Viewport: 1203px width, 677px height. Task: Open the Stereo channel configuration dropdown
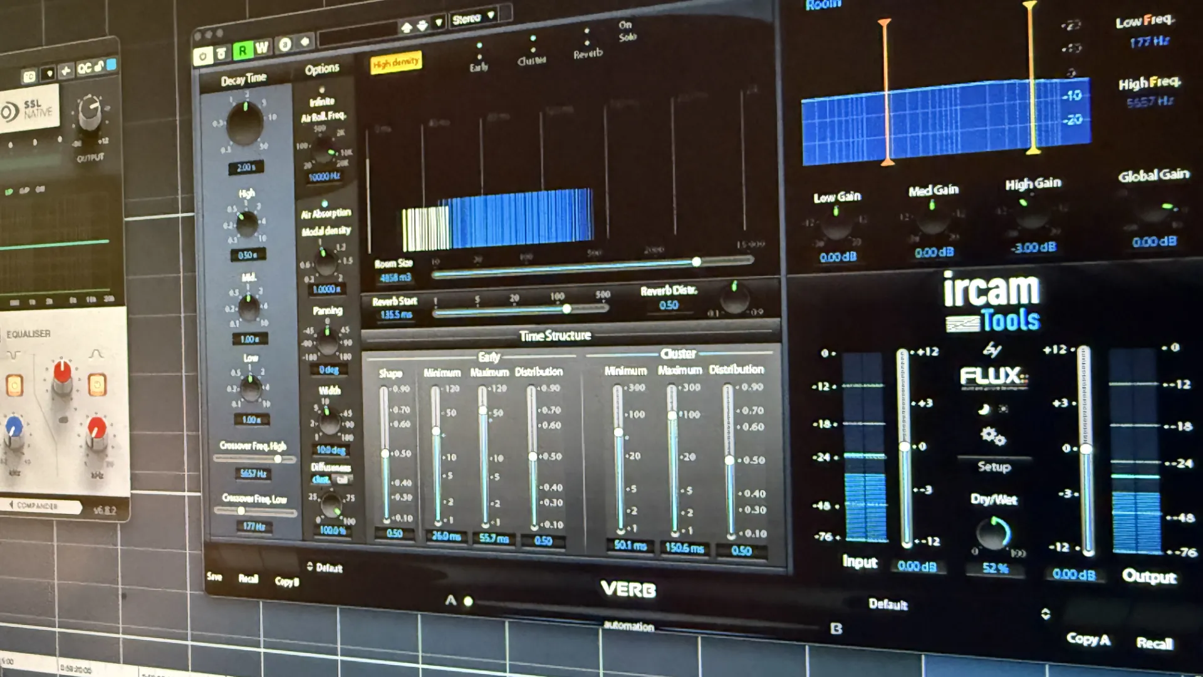tap(474, 18)
